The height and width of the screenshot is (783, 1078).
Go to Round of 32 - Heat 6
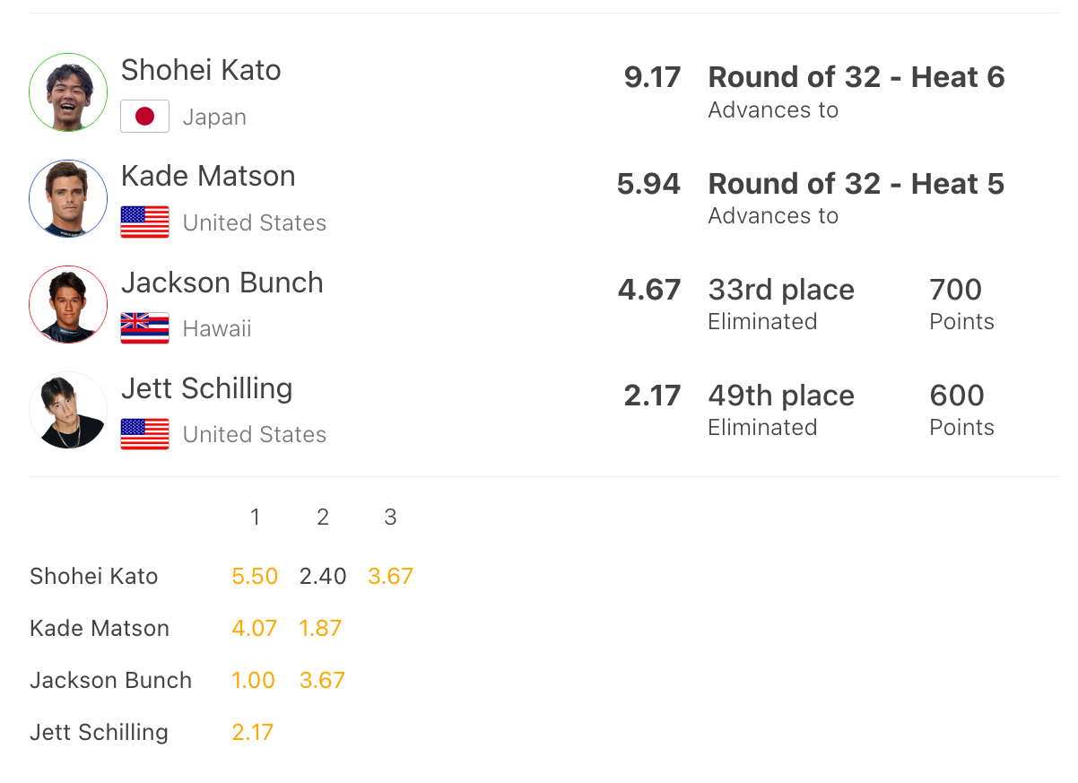click(856, 77)
